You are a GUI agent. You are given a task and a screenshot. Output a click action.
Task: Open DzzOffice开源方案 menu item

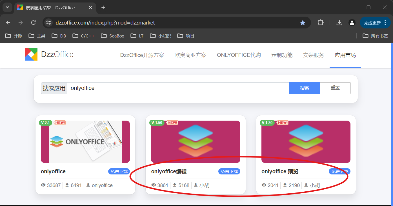pos(142,55)
